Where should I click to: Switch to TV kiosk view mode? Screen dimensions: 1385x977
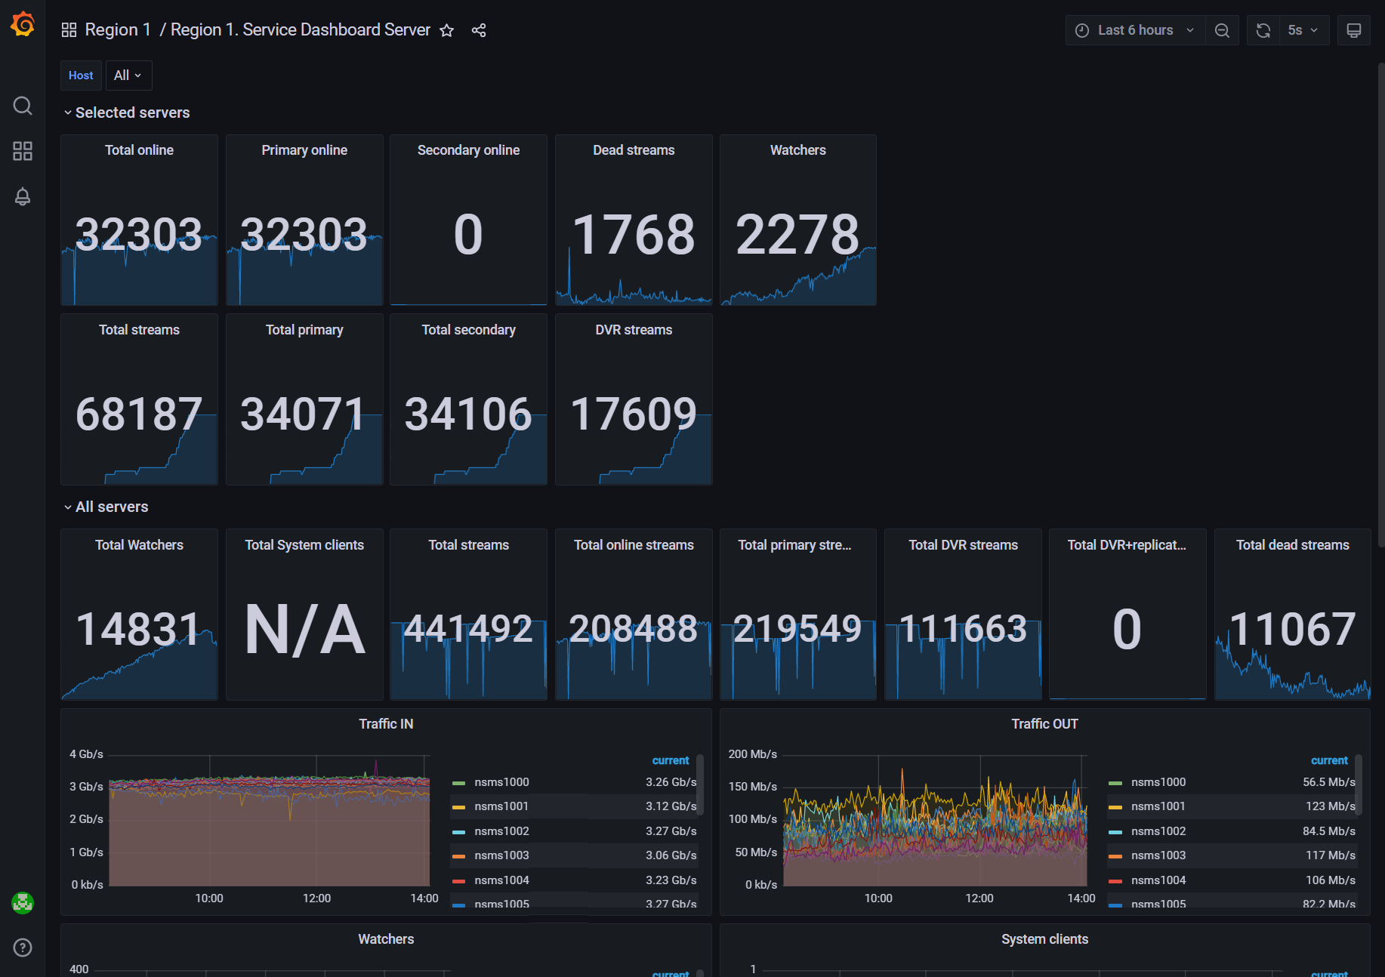coord(1353,30)
